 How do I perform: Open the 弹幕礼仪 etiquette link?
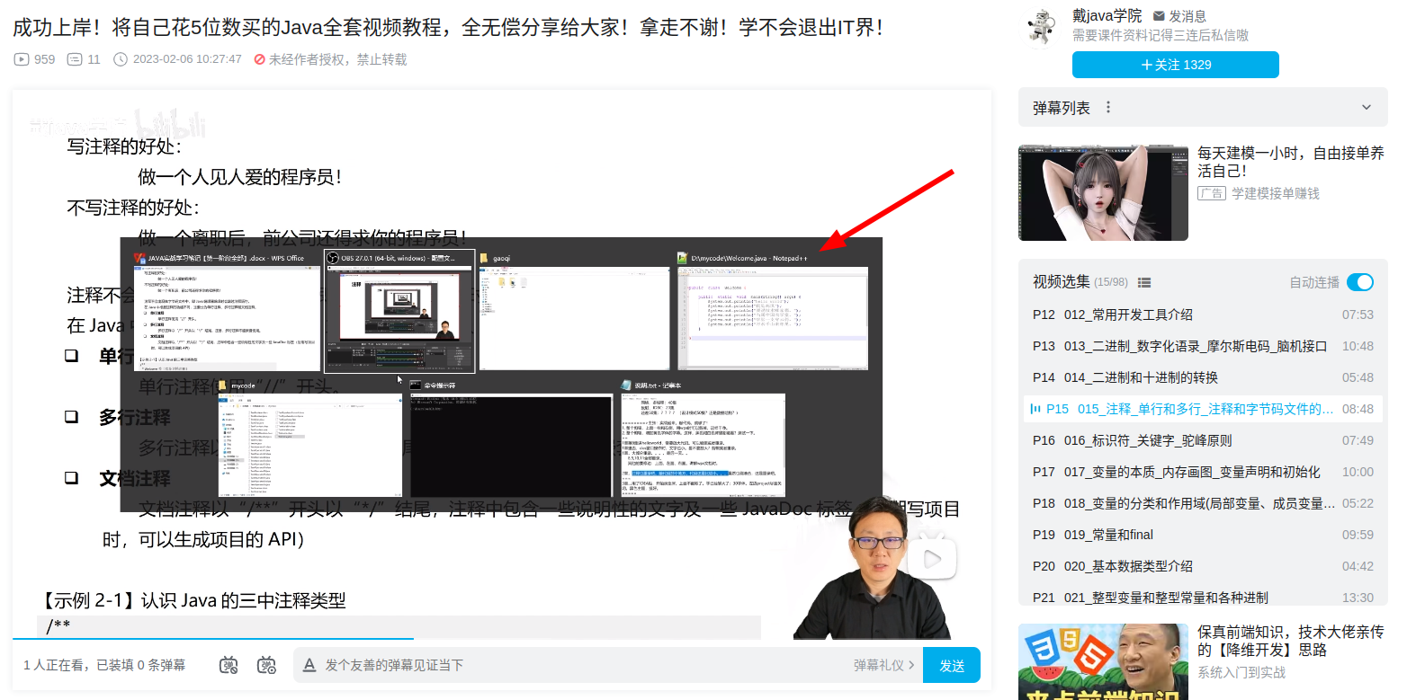[x=883, y=665]
